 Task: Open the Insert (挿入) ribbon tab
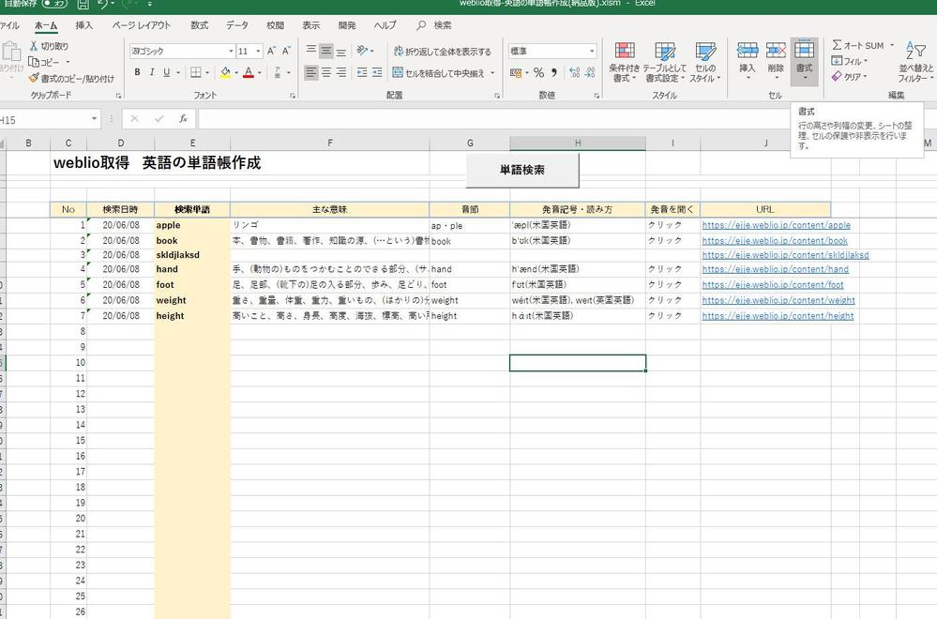[84, 25]
